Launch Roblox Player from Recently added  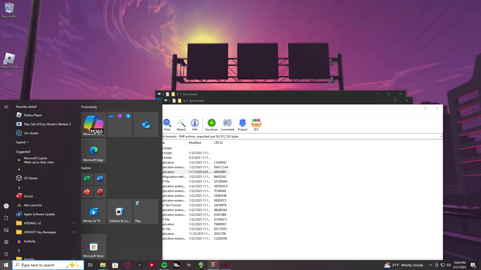tap(33, 115)
